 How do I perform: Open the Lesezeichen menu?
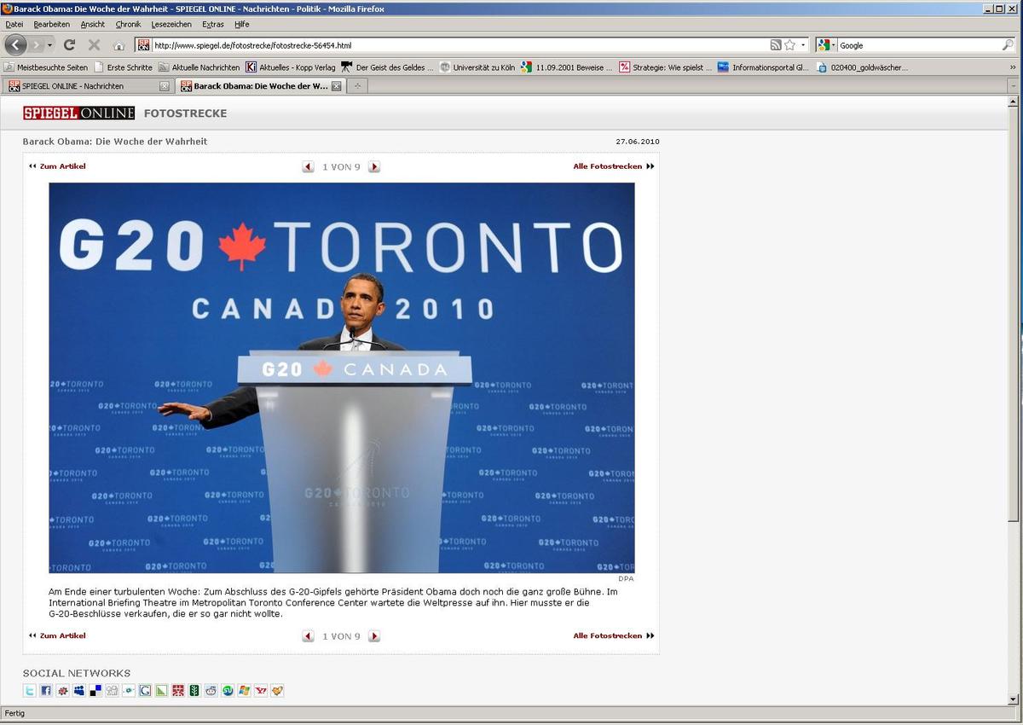pos(165,24)
